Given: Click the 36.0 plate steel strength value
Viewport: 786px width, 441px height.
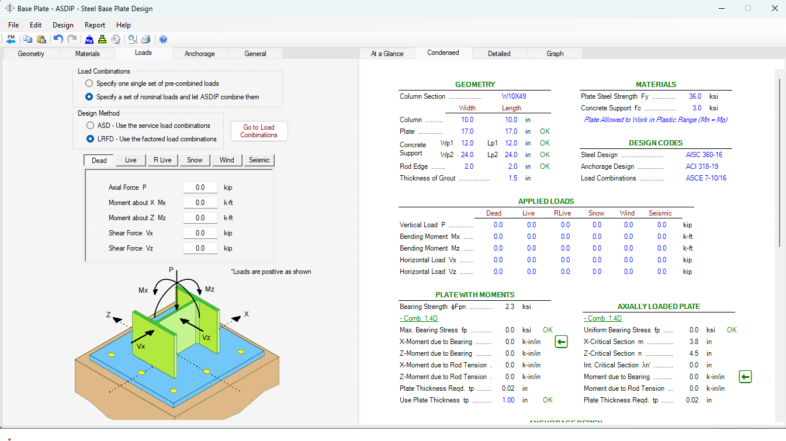Looking at the screenshot, I should [x=695, y=96].
